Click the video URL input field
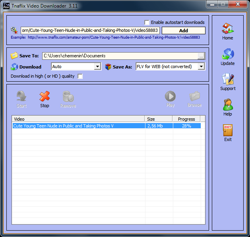250x237 pixels. 90,30
